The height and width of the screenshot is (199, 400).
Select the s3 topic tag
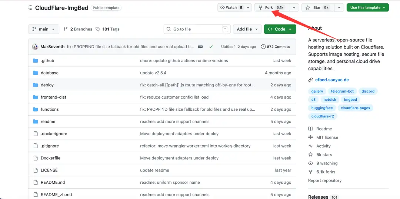(313, 100)
